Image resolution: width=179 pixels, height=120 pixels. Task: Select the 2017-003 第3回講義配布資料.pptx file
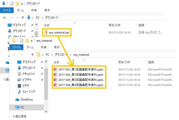pos(79,80)
